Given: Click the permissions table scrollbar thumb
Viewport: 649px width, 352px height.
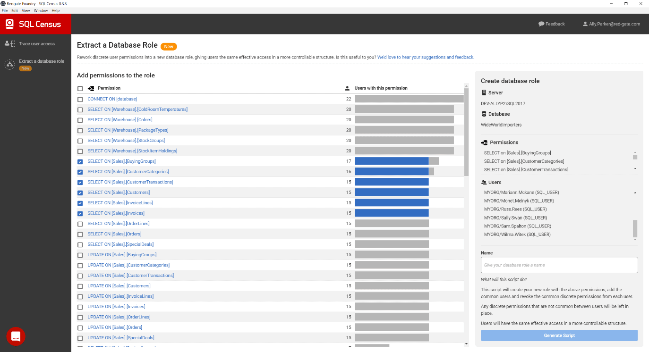Looking at the screenshot, I should 467,132.
